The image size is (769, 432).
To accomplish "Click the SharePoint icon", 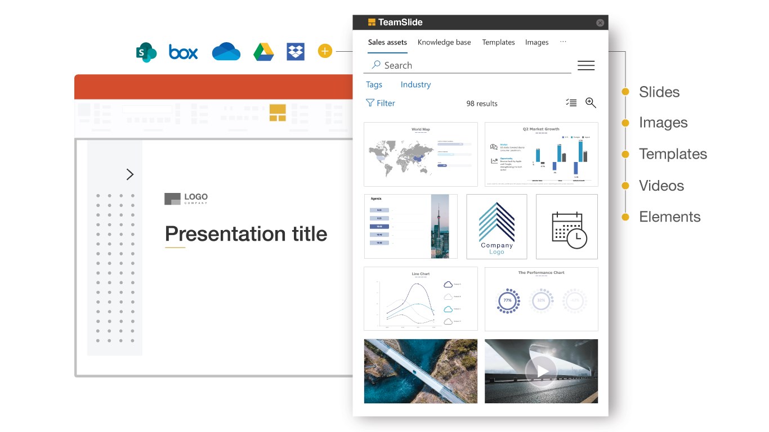I will pyautogui.click(x=146, y=52).
